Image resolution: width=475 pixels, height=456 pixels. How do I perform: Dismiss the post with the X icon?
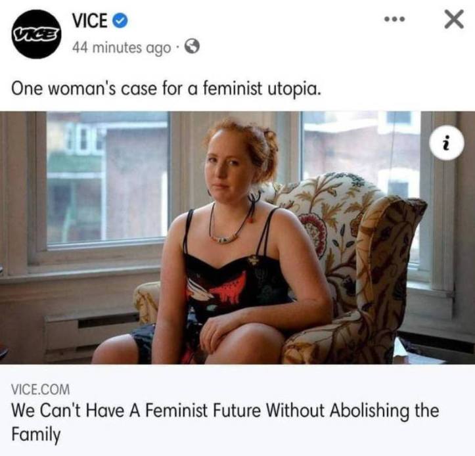point(454,19)
